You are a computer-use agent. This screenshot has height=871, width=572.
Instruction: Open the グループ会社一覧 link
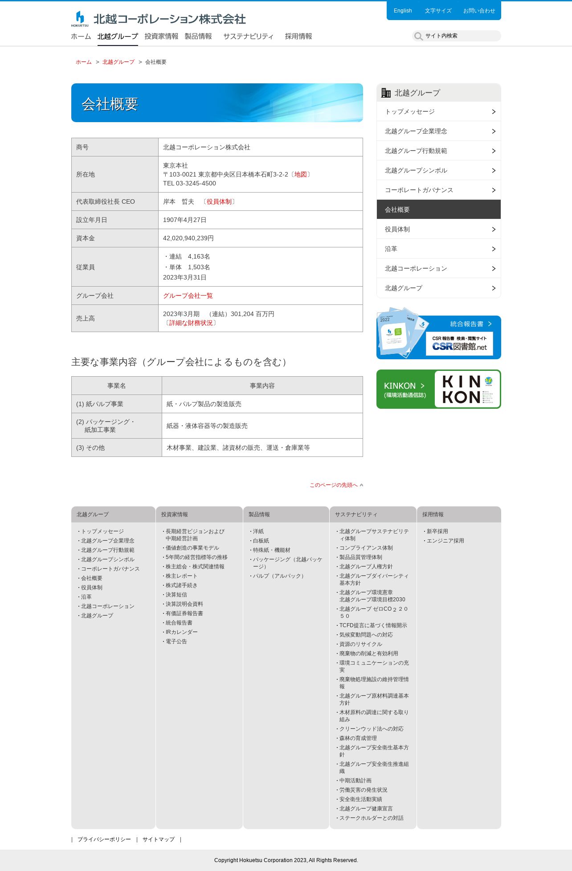[188, 296]
